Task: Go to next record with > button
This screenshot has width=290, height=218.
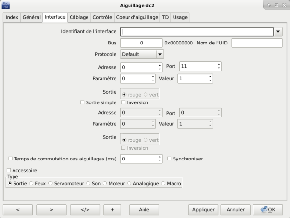Action: [51, 210]
